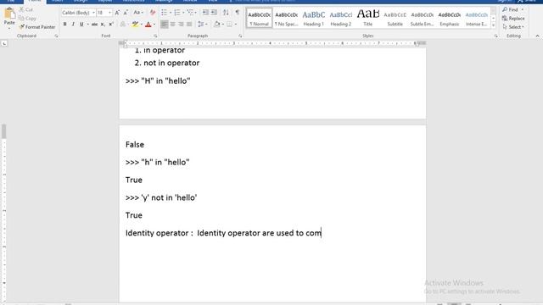Apply the Heading 2 style
The width and height of the screenshot is (543, 305).
click(341, 18)
